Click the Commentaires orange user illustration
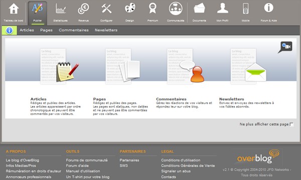Image resolution: width=301 pixels, height=180 pixels. [192, 71]
